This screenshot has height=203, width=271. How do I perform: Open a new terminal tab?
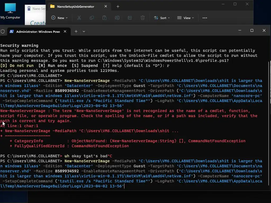tap(76, 31)
